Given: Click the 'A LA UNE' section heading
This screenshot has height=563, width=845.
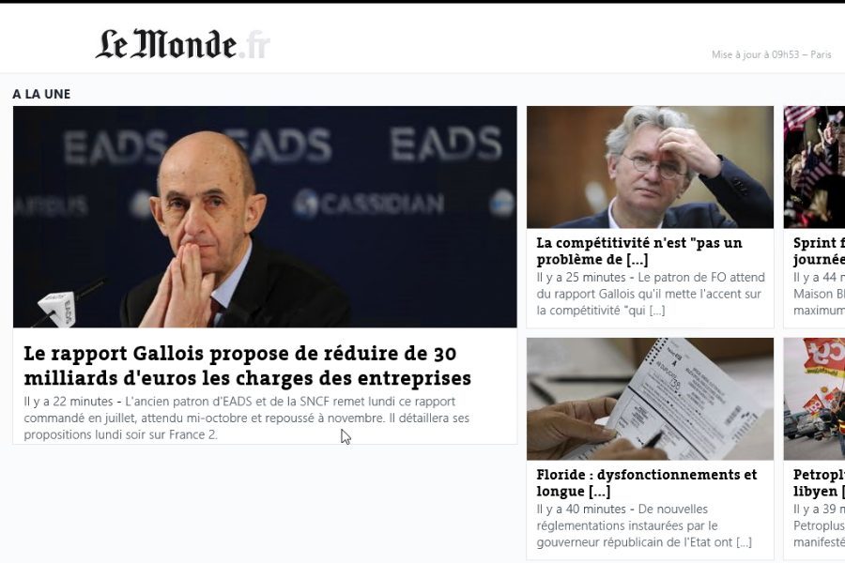Looking at the screenshot, I should click(x=41, y=94).
